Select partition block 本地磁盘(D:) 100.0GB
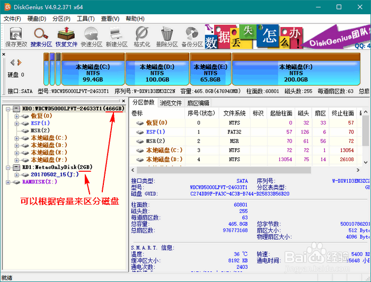The height and width of the screenshot is (282, 371). [x=157, y=69]
